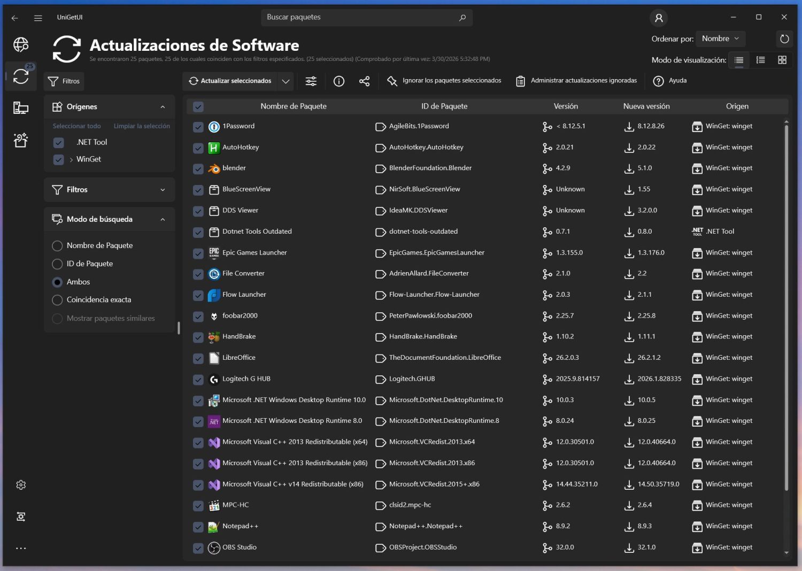The image size is (802, 571).
Task: Switch to grid icons view mode
Action: click(x=782, y=60)
